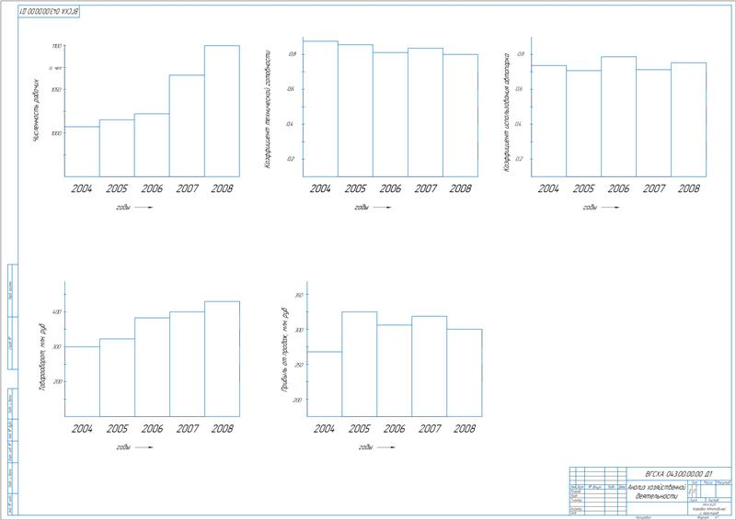Click the 1050 tick value on the 'Численность рабочих' axis
Image resolution: width=736 pixels, height=520 pixels.
(57, 89)
